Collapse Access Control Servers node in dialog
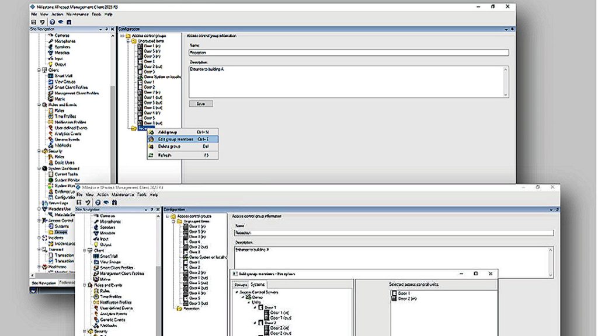 (x=238, y=292)
